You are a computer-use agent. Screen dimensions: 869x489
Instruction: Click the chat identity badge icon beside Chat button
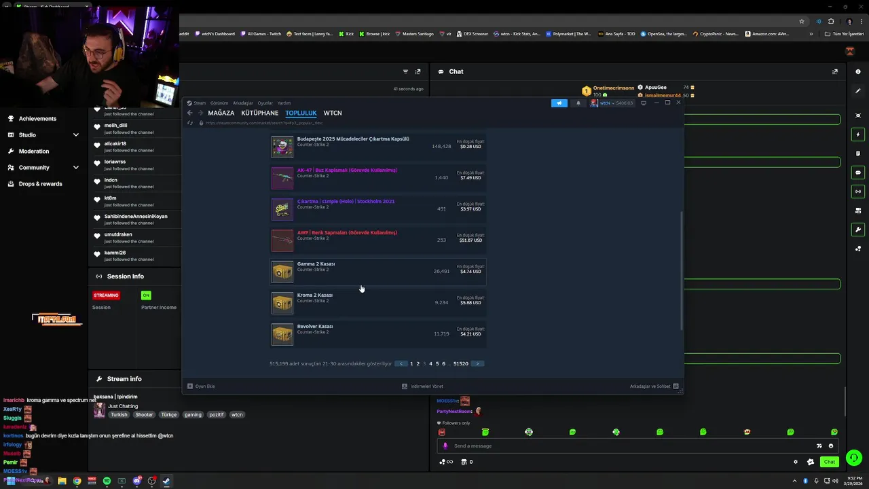click(x=811, y=462)
